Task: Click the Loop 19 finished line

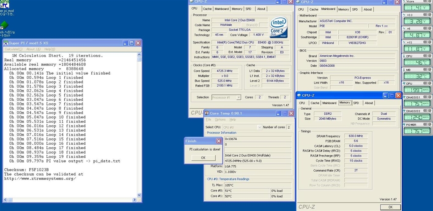Action: 47,157
